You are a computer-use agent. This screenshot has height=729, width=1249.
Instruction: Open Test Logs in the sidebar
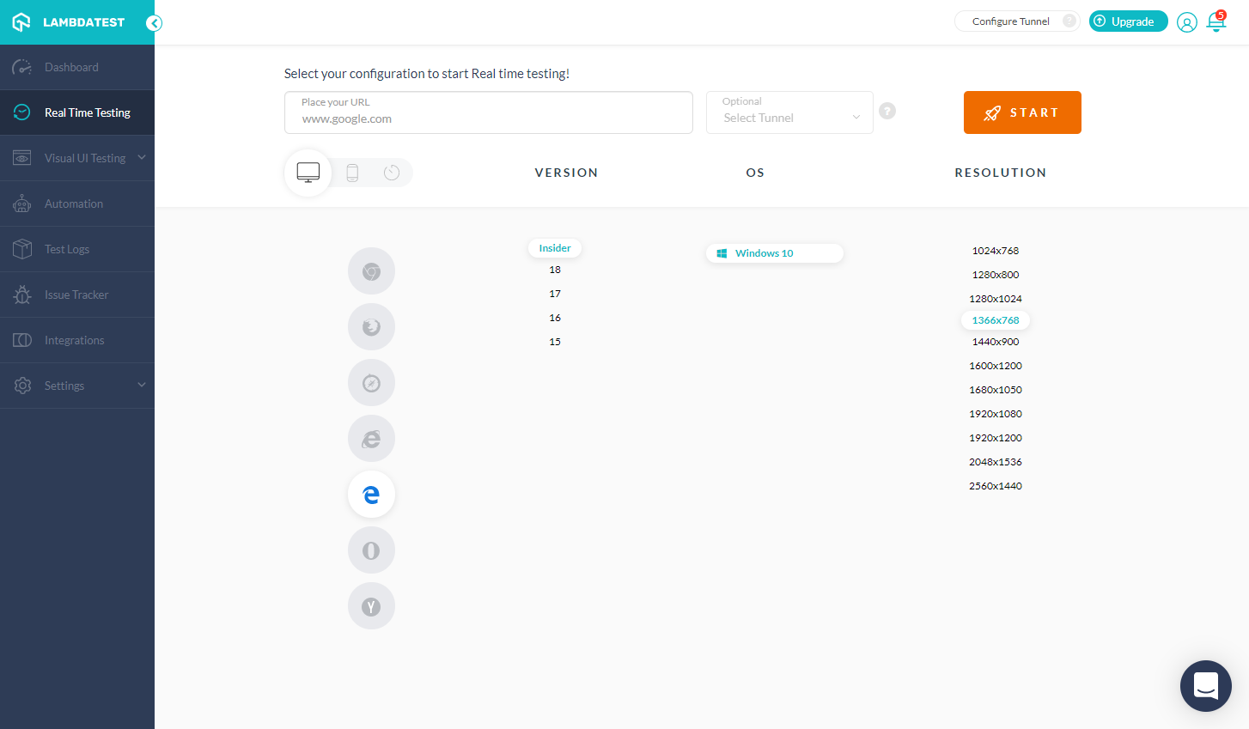point(77,249)
